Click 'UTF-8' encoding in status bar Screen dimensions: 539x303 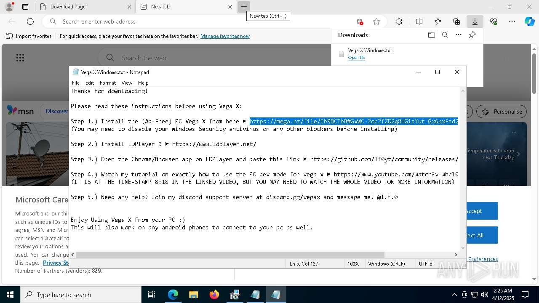point(425,263)
